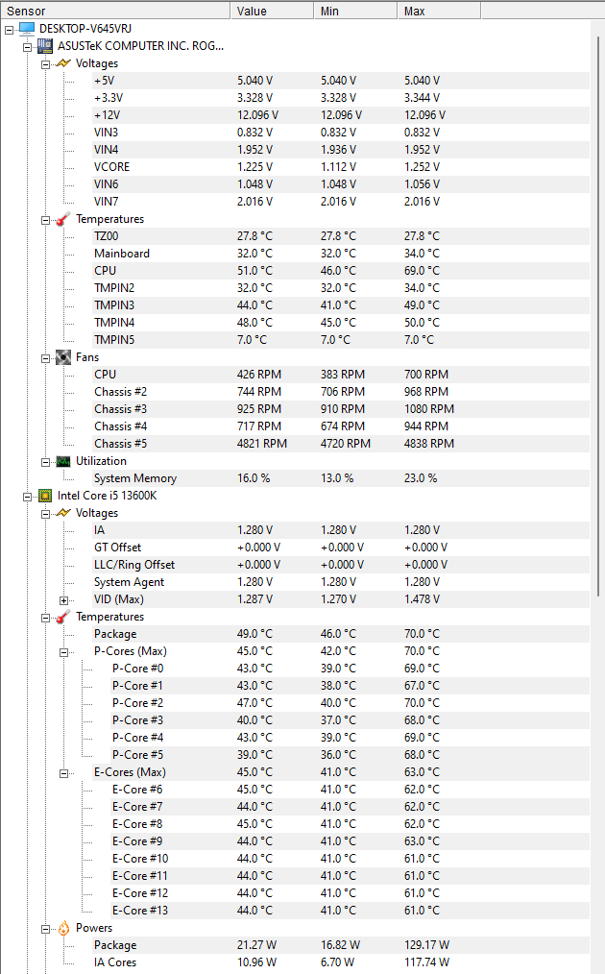The height and width of the screenshot is (974, 605).
Task: Click the mainboard Temperatures thermometer icon
Action: 63,219
